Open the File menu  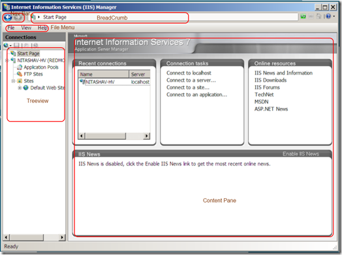(x=11, y=27)
